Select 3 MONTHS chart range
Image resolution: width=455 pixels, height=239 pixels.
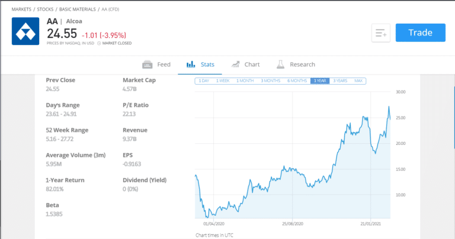(270, 81)
